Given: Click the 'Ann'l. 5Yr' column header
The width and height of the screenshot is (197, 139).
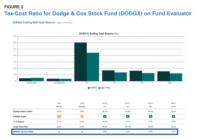Looking at the screenshot, I should click(151, 105).
